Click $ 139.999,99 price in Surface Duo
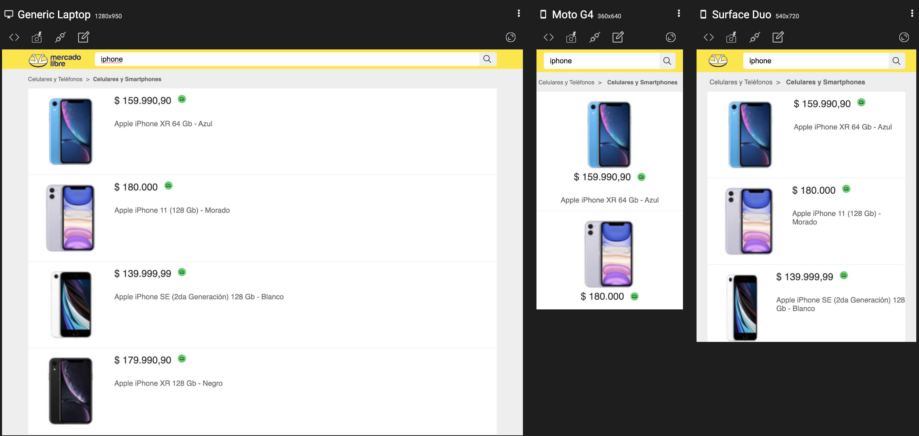 [x=804, y=277]
